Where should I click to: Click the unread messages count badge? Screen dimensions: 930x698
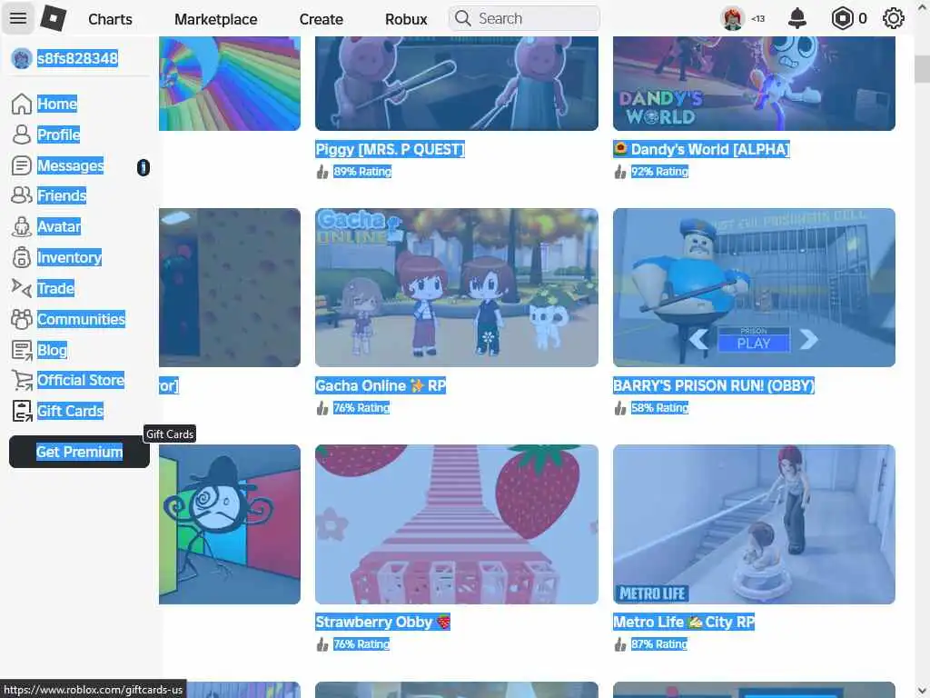(143, 168)
